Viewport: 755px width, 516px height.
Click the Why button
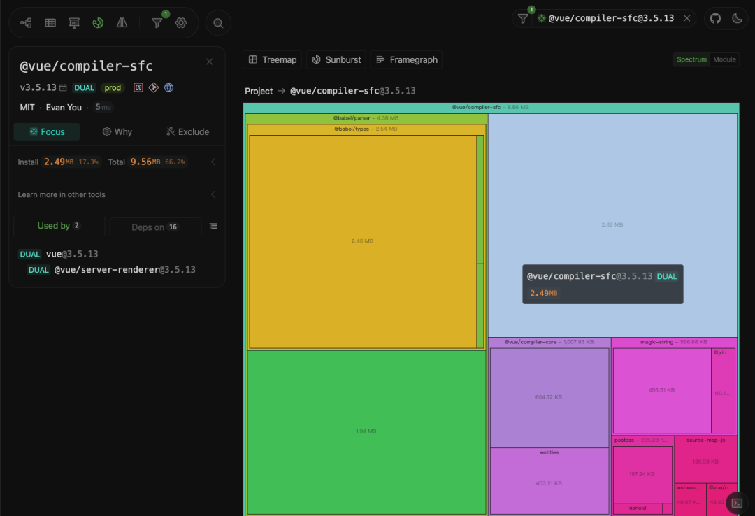pyautogui.click(x=117, y=131)
